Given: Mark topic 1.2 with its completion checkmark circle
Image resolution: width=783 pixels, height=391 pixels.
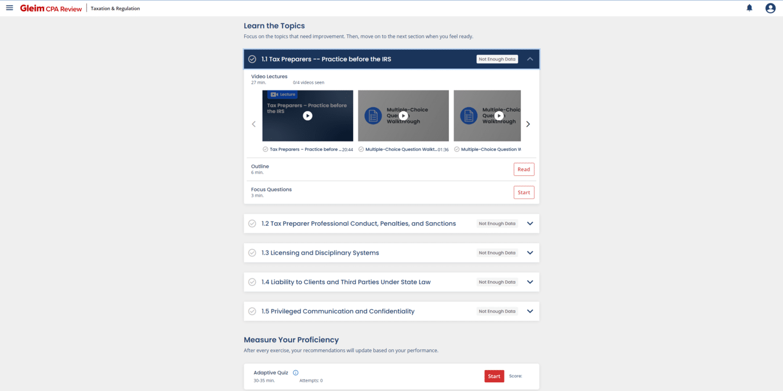Looking at the screenshot, I should pyautogui.click(x=252, y=223).
